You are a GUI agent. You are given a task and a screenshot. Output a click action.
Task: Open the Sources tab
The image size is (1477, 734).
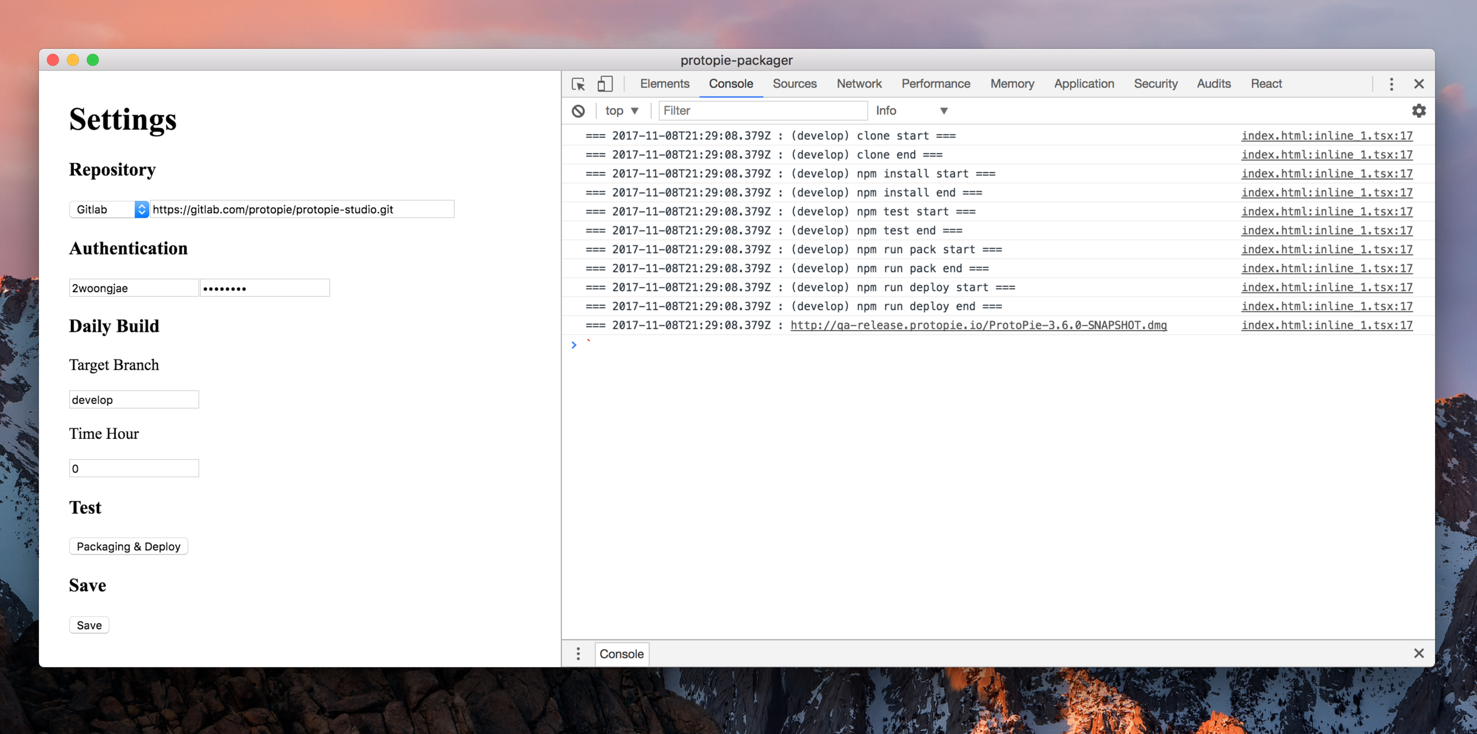point(794,84)
